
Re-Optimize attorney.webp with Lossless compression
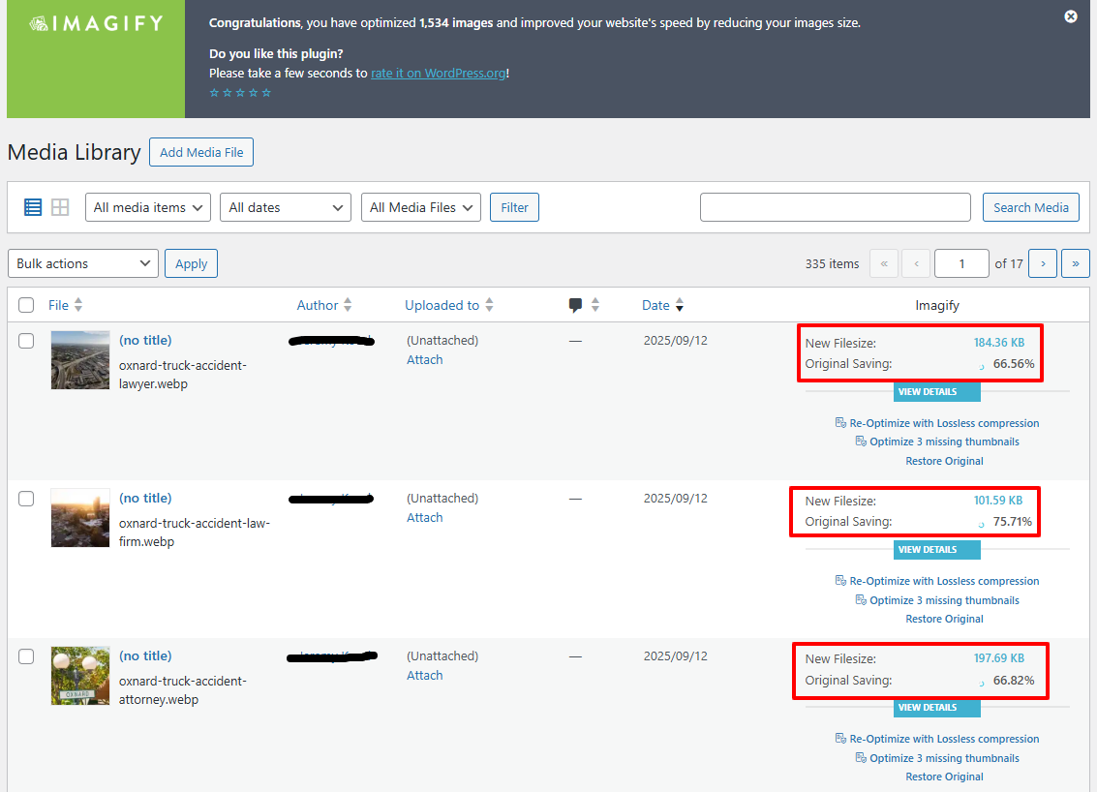point(937,739)
